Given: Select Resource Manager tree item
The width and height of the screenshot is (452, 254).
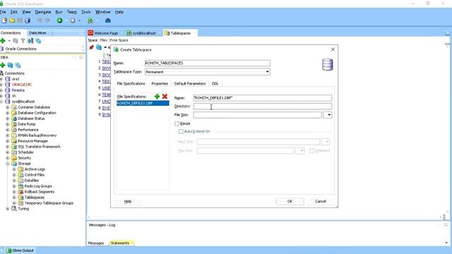Looking at the screenshot, I should pos(33,141).
